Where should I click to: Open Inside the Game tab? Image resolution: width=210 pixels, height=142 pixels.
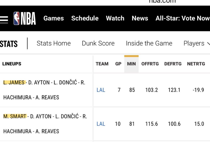(x=149, y=43)
